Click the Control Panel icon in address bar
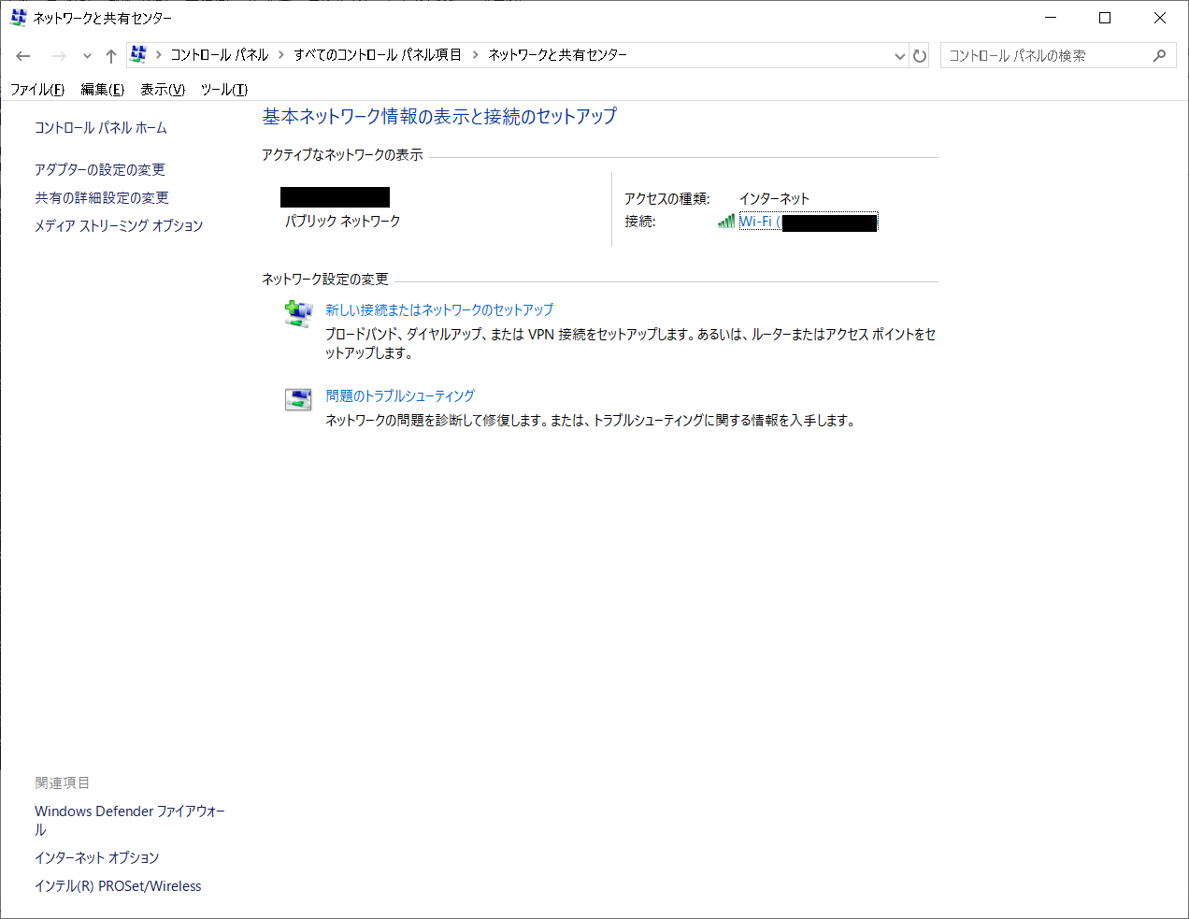Screen dimensions: 1189x919 click(139, 54)
